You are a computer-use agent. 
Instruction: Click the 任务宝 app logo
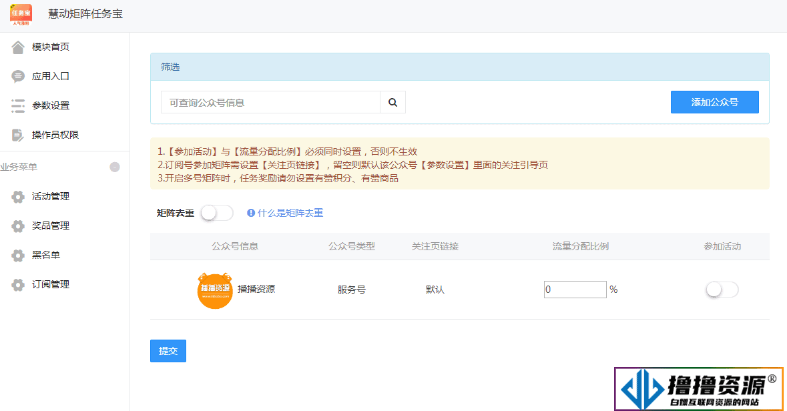tap(21, 15)
